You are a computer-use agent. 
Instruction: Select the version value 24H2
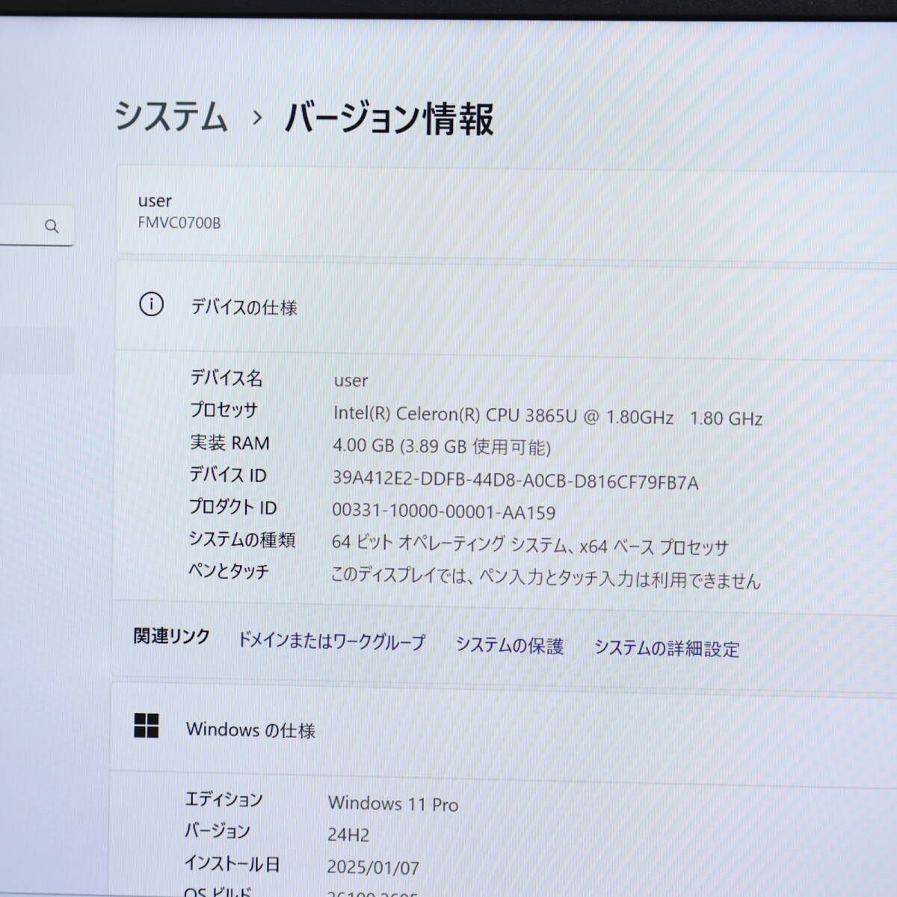[x=348, y=834]
